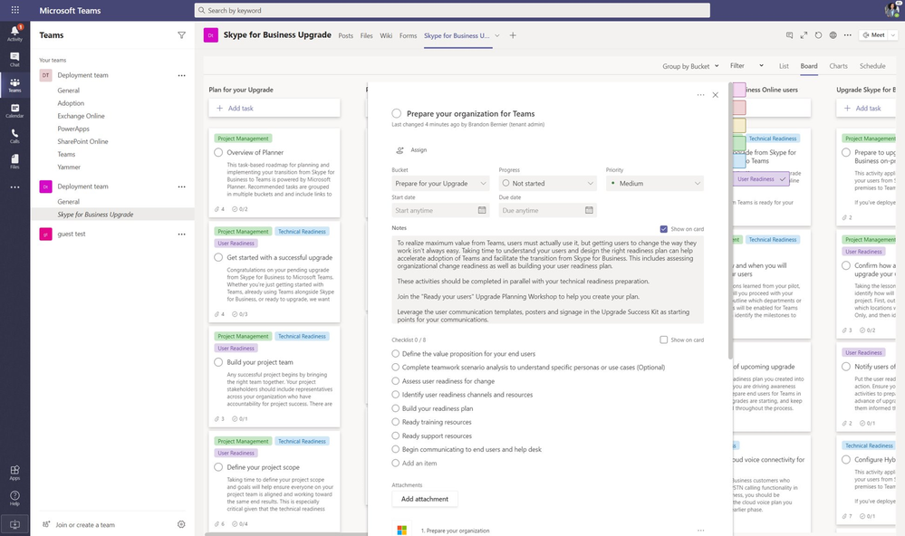Click the Assign people icon

click(x=400, y=150)
